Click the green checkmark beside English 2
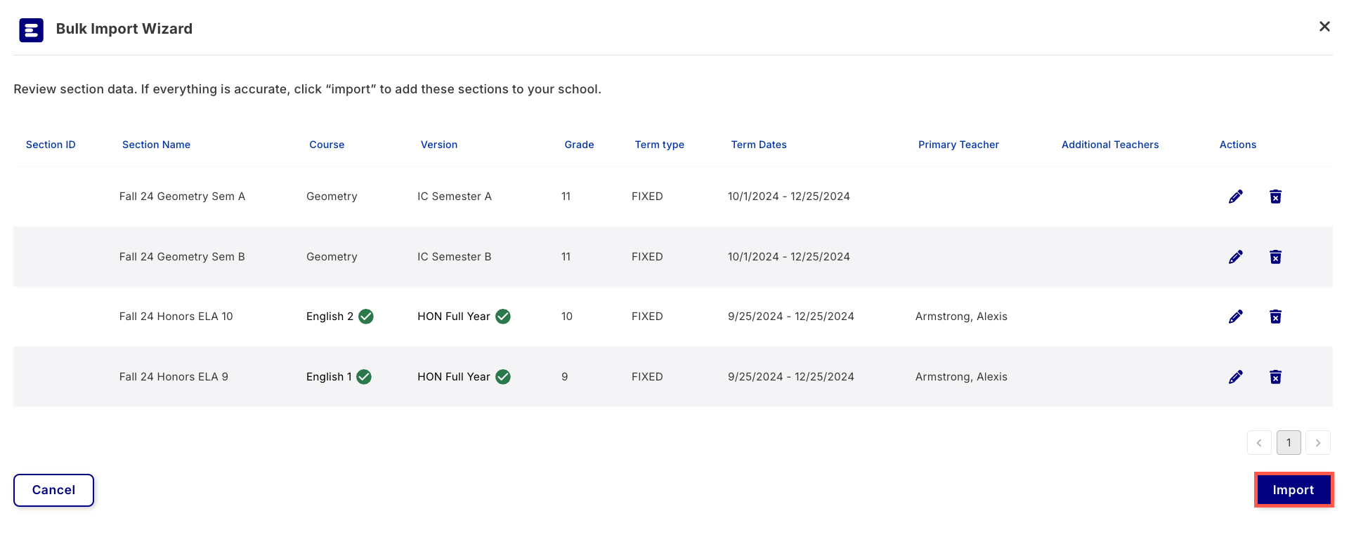The image size is (1349, 537). pyautogui.click(x=366, y=317)
